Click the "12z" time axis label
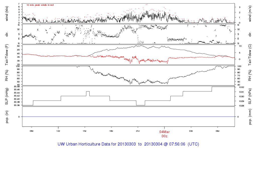The image size is (257, 175). [x=58, y=131]
